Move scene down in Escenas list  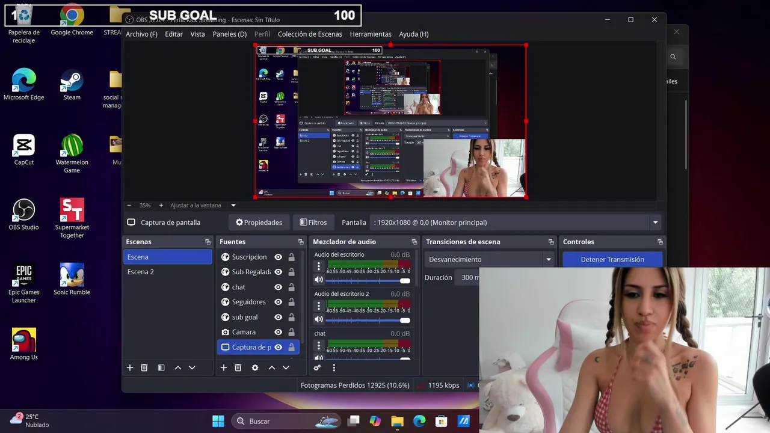pos(192,367)
